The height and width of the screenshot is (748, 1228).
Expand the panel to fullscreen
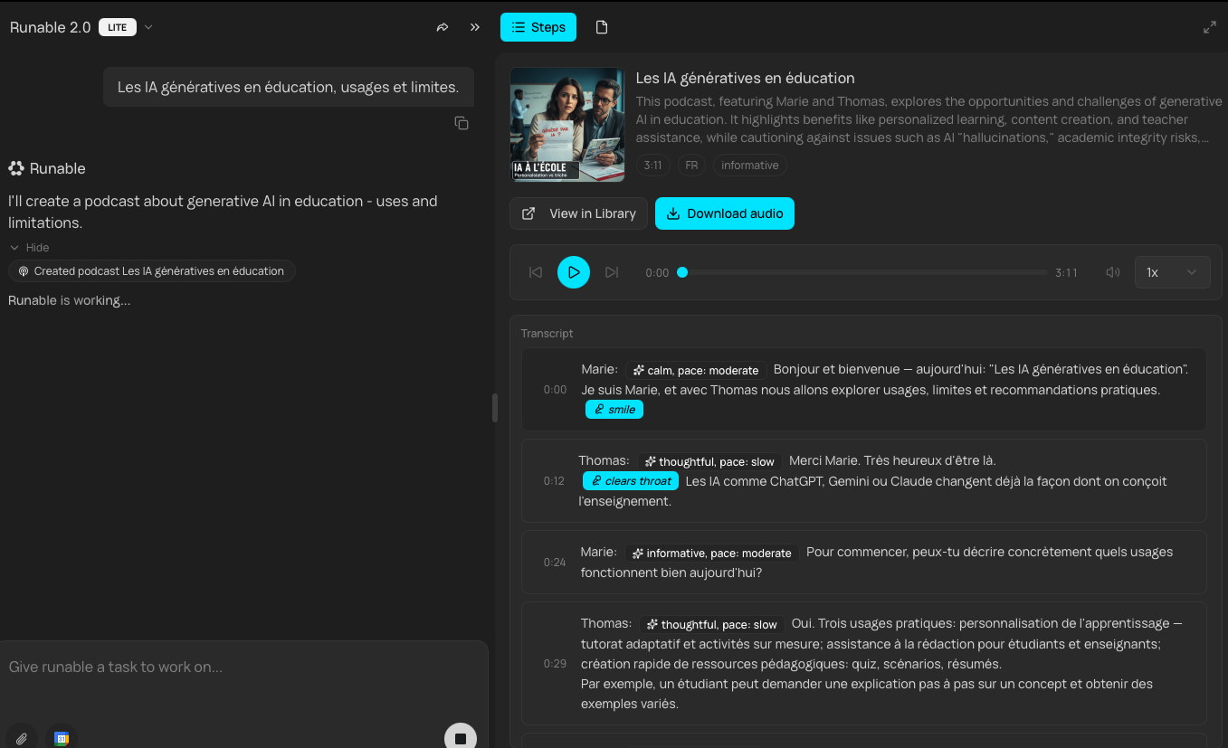click(1210, 27)
